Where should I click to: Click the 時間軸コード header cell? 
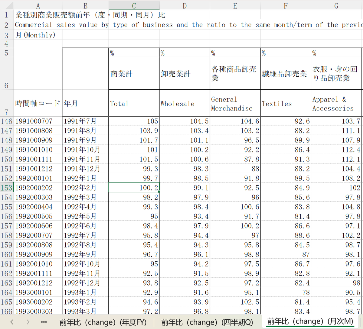point(38,103)
